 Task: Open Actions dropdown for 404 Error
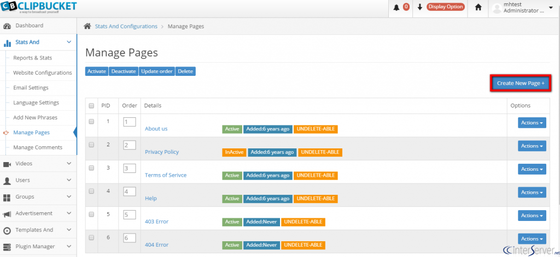tap(532, 238)
